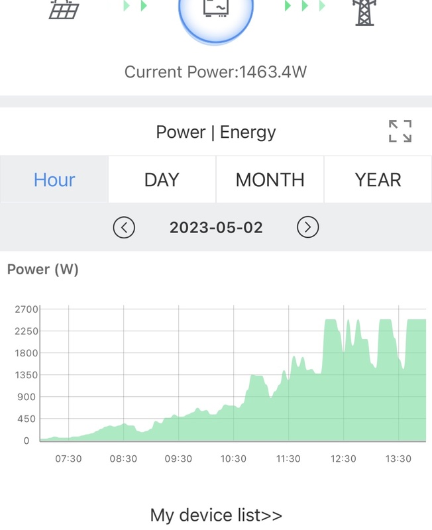Tap the arrows between inverter and grid
The width and height of the screenshot is (432, 530).
click(x=304, y=6)
